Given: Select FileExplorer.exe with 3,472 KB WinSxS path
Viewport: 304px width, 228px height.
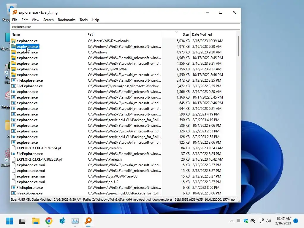Looking at the screenshot, I should (x=30, y=80).
